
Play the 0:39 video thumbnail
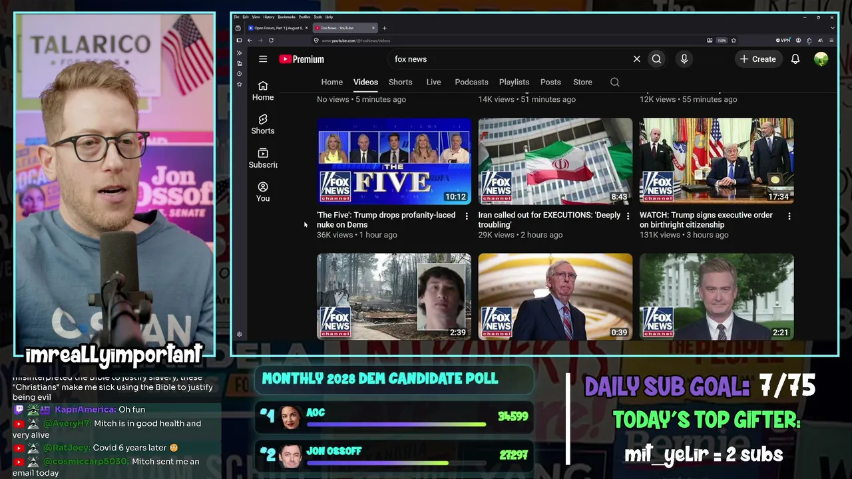555,296
